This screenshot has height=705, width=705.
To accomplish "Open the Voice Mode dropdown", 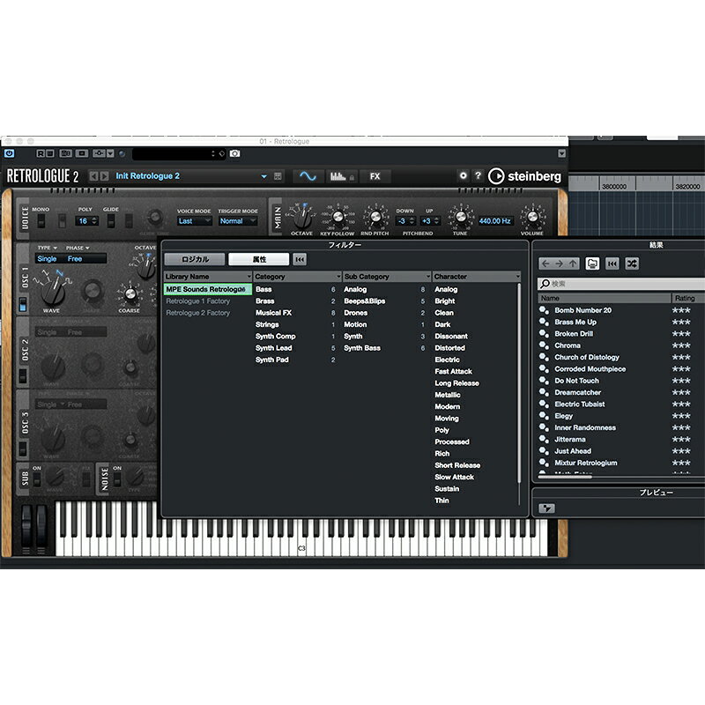I will (194, 221).
